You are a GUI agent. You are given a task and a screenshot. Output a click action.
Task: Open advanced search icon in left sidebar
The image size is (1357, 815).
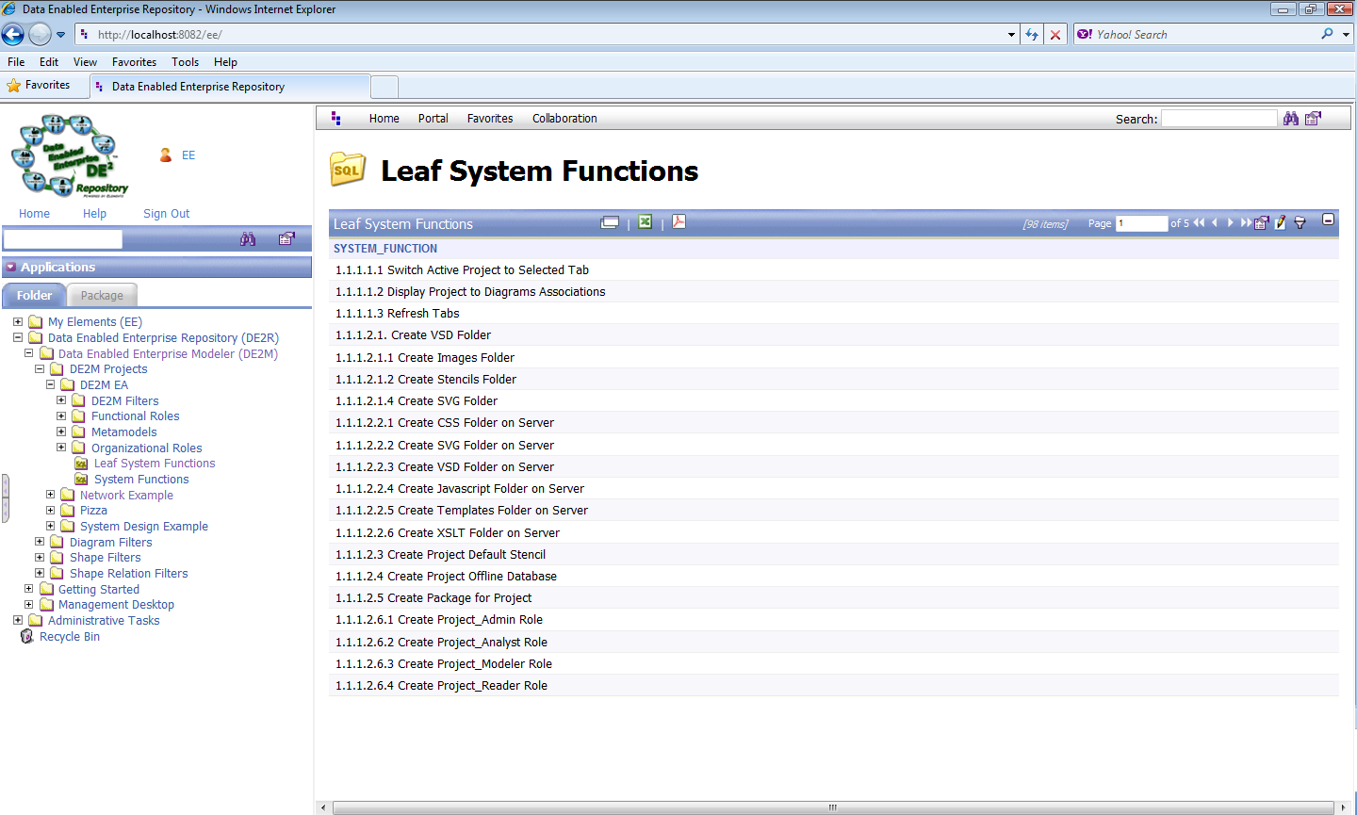click(286, 239)
